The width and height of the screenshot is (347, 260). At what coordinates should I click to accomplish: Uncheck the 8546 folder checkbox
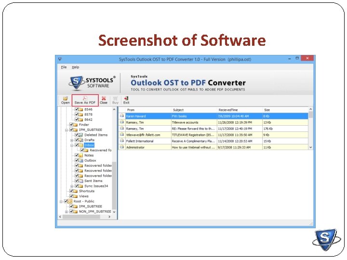(77, 109)
